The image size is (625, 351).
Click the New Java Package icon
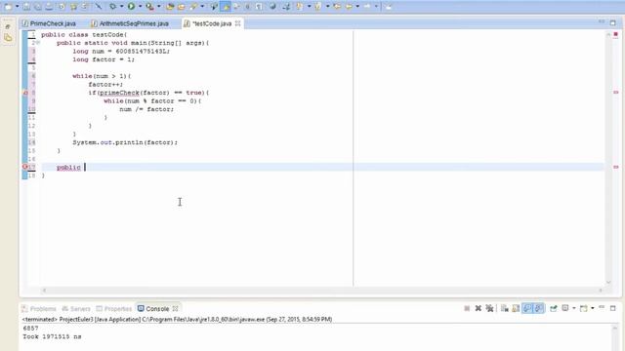tap(182, 7)
